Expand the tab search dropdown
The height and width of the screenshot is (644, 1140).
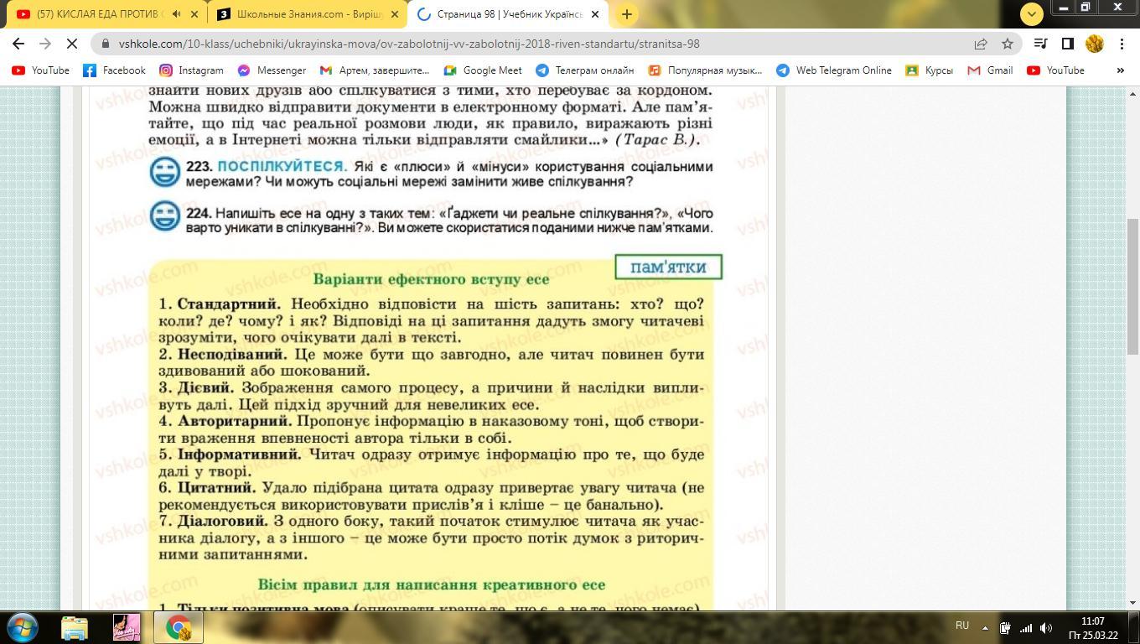[x=1031, y=13]
